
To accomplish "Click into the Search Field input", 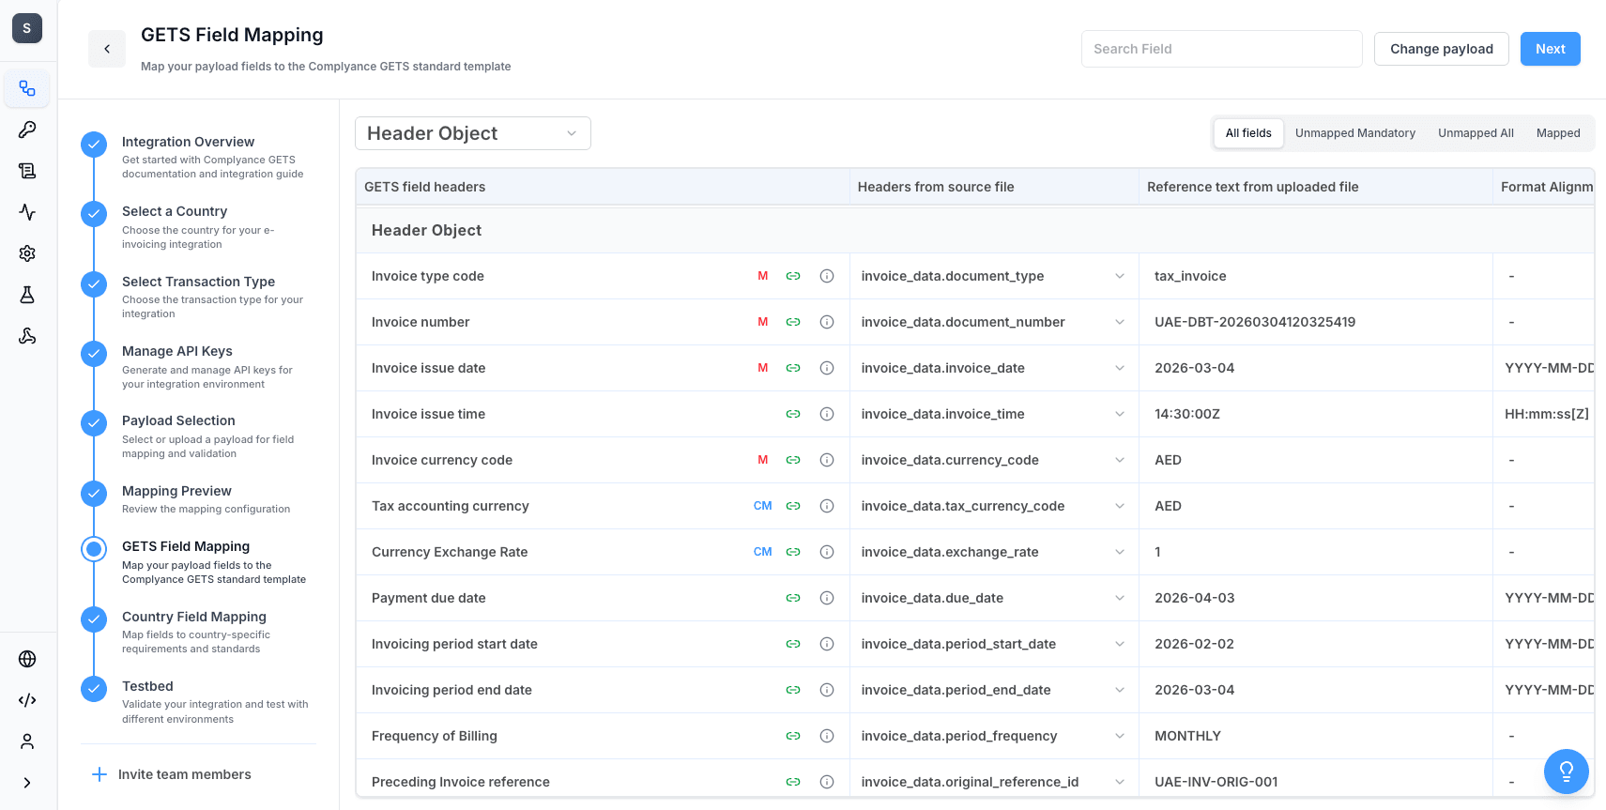I will (1220, 49).
